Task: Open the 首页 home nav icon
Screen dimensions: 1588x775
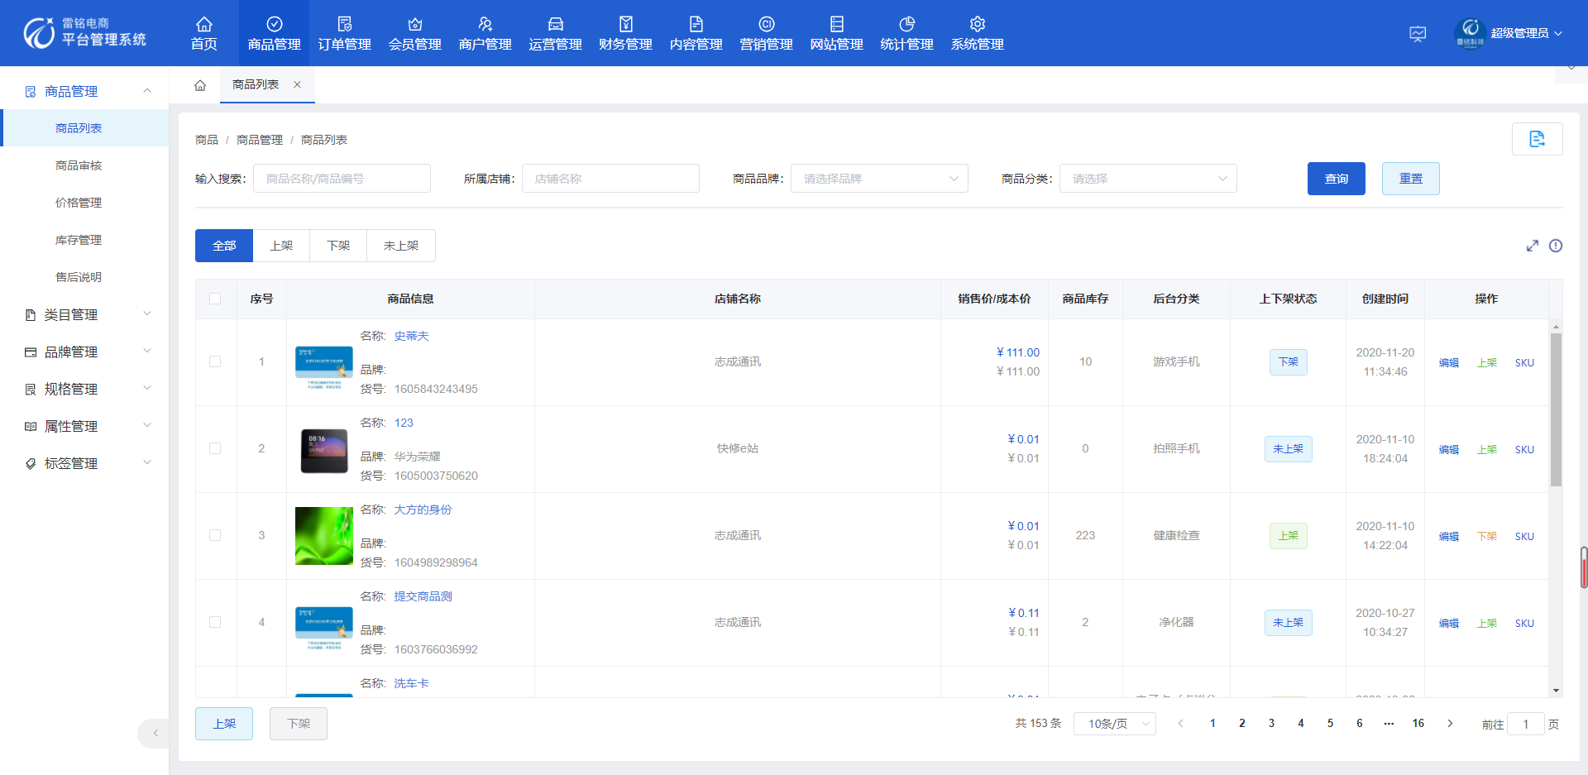Action: pyautogui.click(x=203, y=33)
